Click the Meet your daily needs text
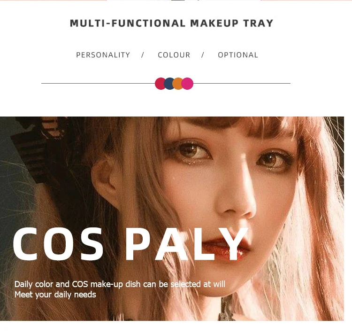Image resolution: width=352 pixels, height=335 pixels. [55, 295]
